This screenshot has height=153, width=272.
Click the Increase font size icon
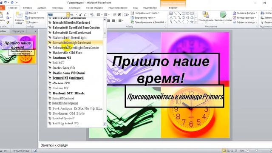tap(80, 15)
